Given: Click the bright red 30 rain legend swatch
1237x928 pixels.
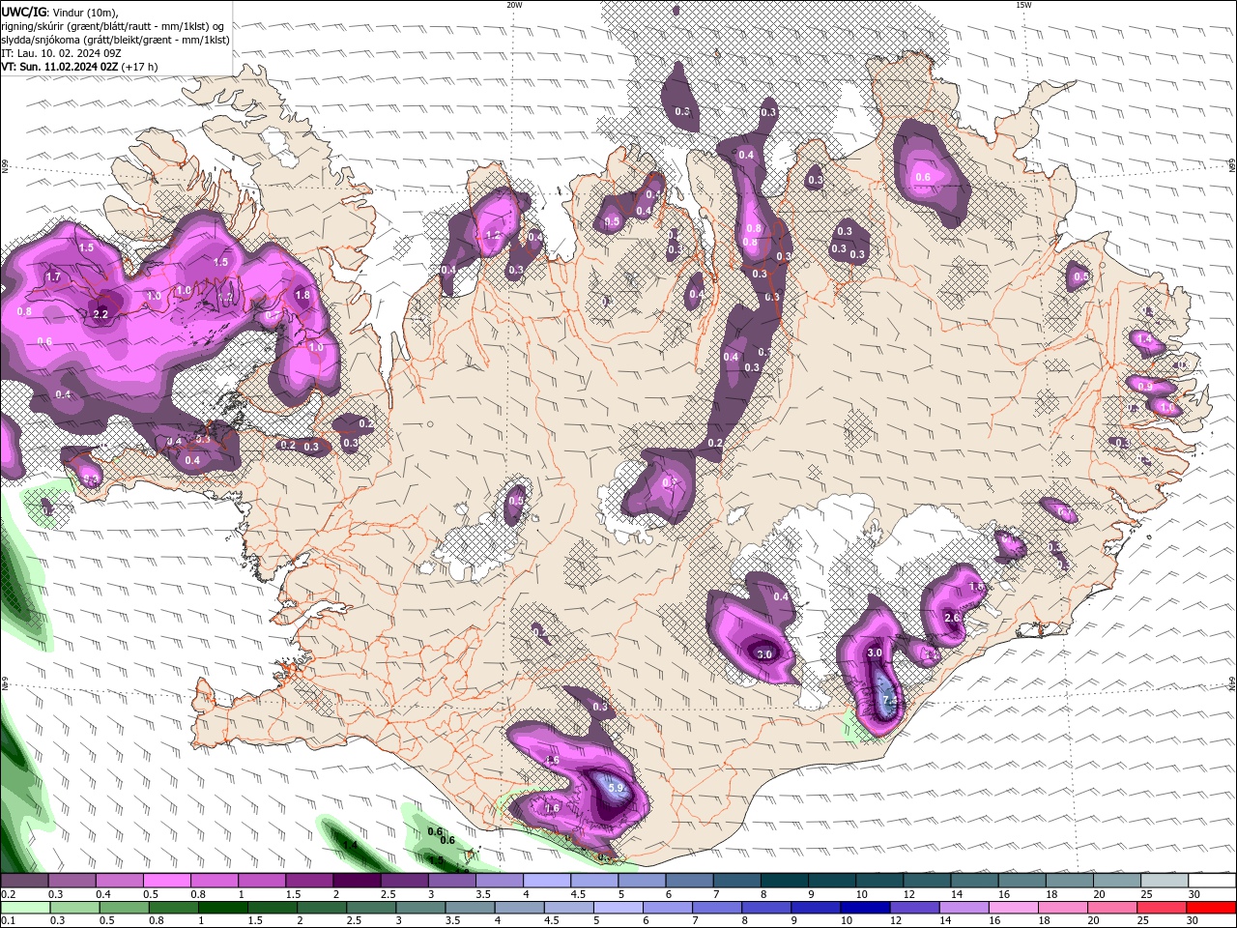Looking at the screenshot, I should 1211,908.
